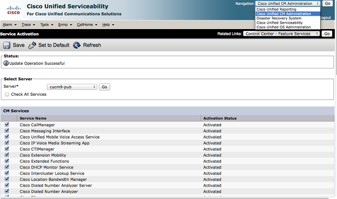Screen dimensions: 337x199
Task: Click Set to Default text
Action: (53, 45)
